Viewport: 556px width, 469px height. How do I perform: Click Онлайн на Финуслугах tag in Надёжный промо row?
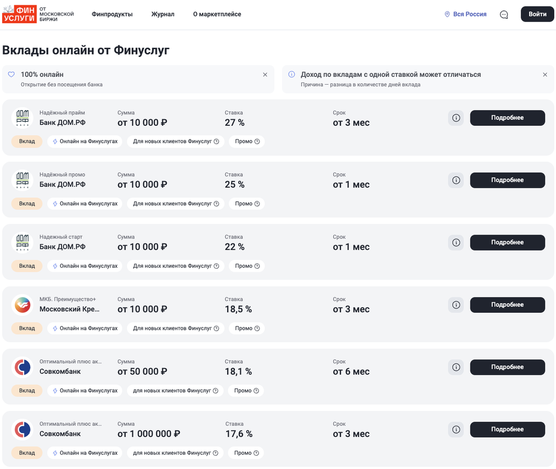point(85,204)
